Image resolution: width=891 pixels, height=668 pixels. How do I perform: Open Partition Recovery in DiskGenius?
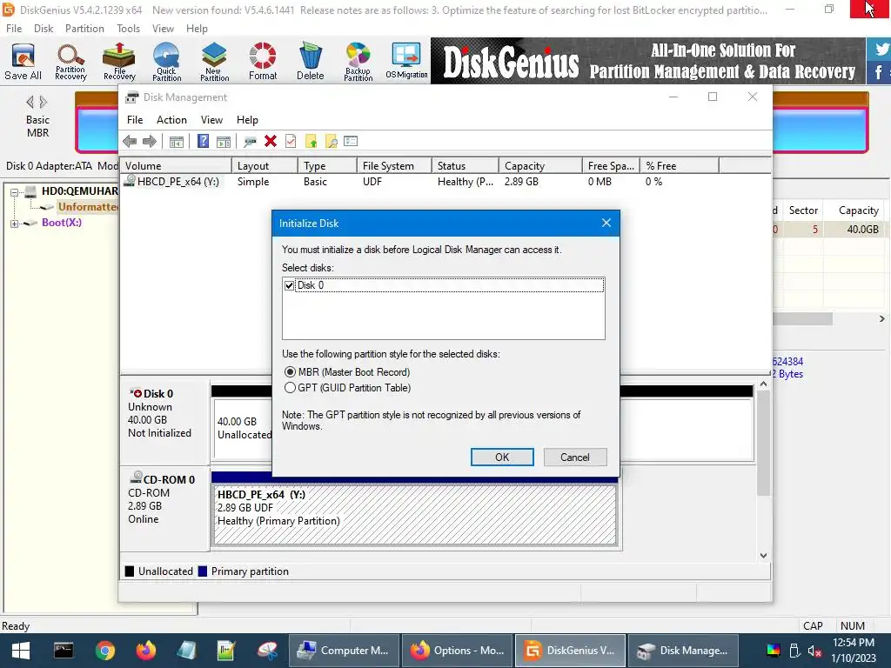[70, 62]
